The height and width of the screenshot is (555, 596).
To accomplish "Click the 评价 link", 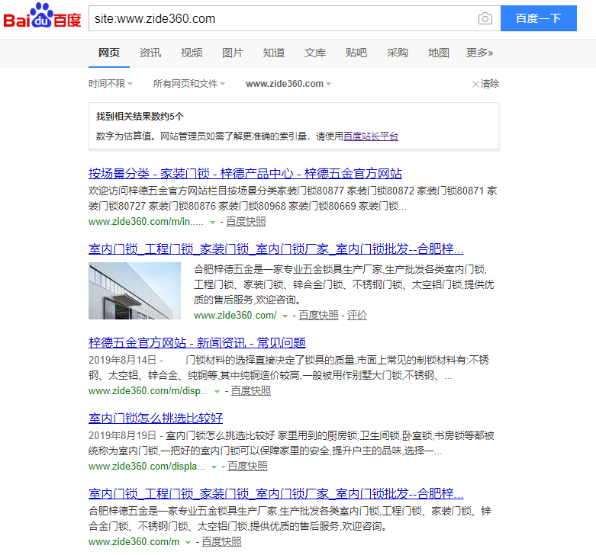I will (x=357, y=316).
